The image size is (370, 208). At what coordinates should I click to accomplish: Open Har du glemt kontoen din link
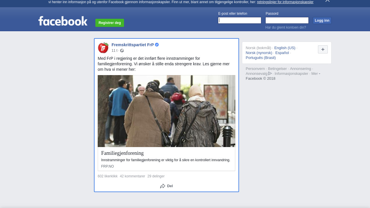click(x=286, y=27)
